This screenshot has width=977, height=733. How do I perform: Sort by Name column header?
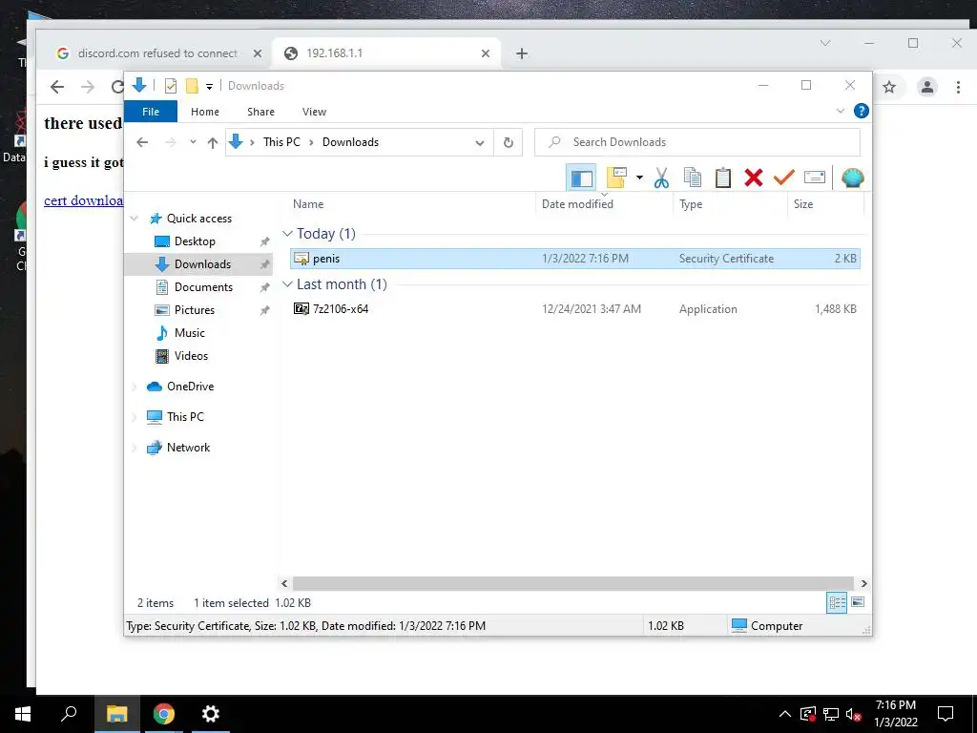(x=308, y=204)
